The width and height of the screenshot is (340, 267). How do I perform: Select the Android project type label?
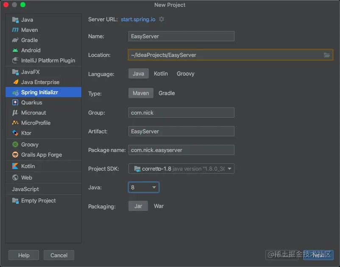[31, 51]
